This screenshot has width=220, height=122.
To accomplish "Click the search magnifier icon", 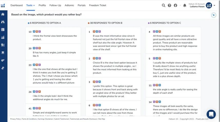I will 164,5.
